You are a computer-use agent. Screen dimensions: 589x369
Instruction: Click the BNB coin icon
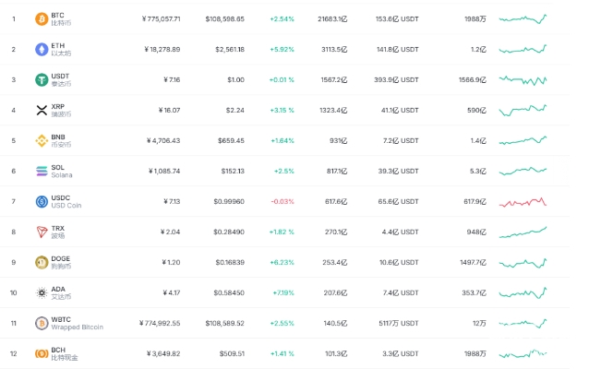tap(42, 140)
